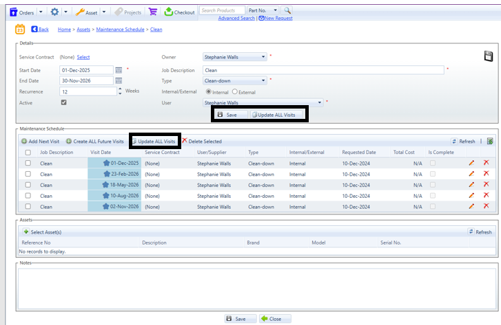Click the Projects toolbar item
This screenshot has height=325, width=501.
point(128,12)
